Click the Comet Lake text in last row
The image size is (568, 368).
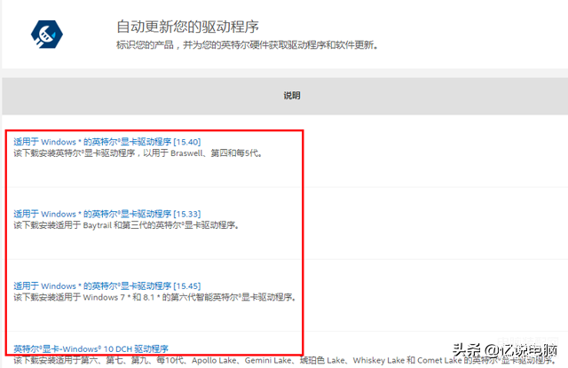pos(440,360)
